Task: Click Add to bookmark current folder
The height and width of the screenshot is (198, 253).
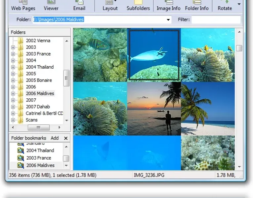Action: coord(55,138)
